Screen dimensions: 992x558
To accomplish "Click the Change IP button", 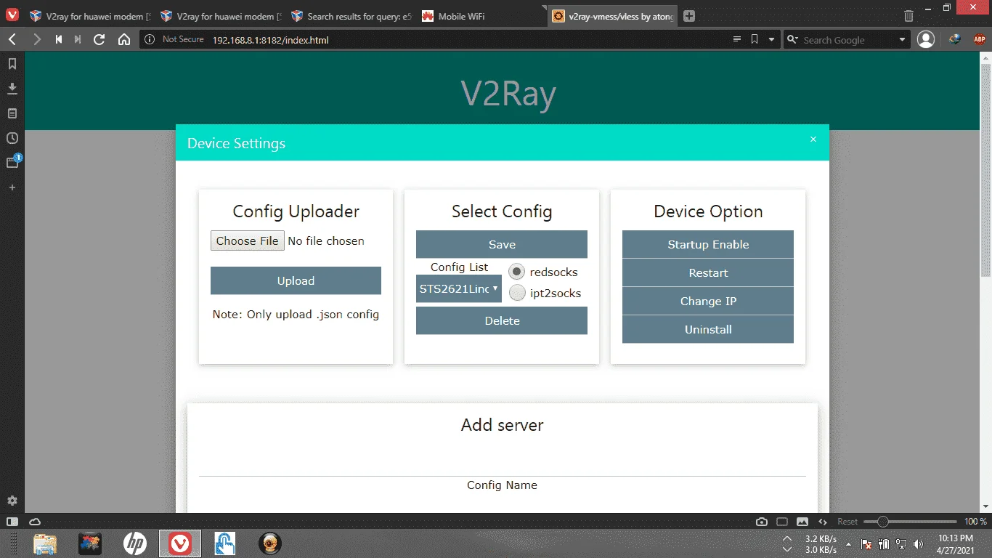I will coord(708,301).
